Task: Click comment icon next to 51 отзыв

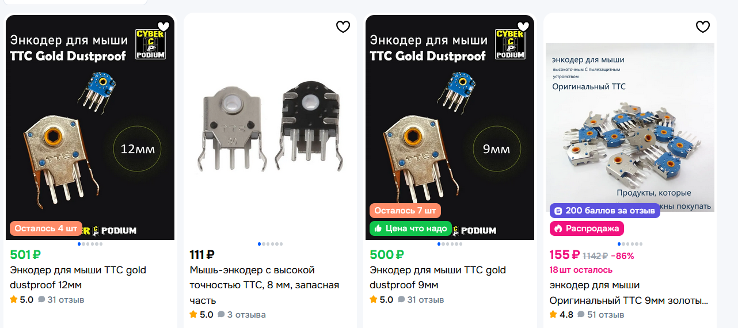Action: click(x=581, y=315)
